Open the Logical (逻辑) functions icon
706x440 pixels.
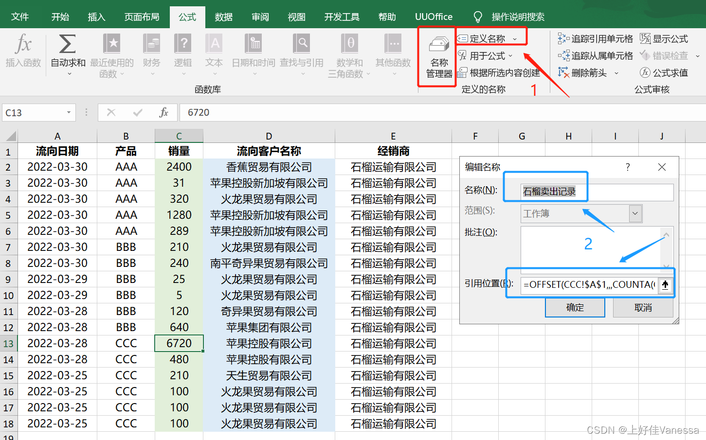pyautogui.click(x=183, y=44)
